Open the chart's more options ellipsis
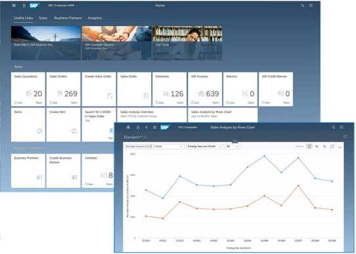356x254 pixels. point(340,147)
